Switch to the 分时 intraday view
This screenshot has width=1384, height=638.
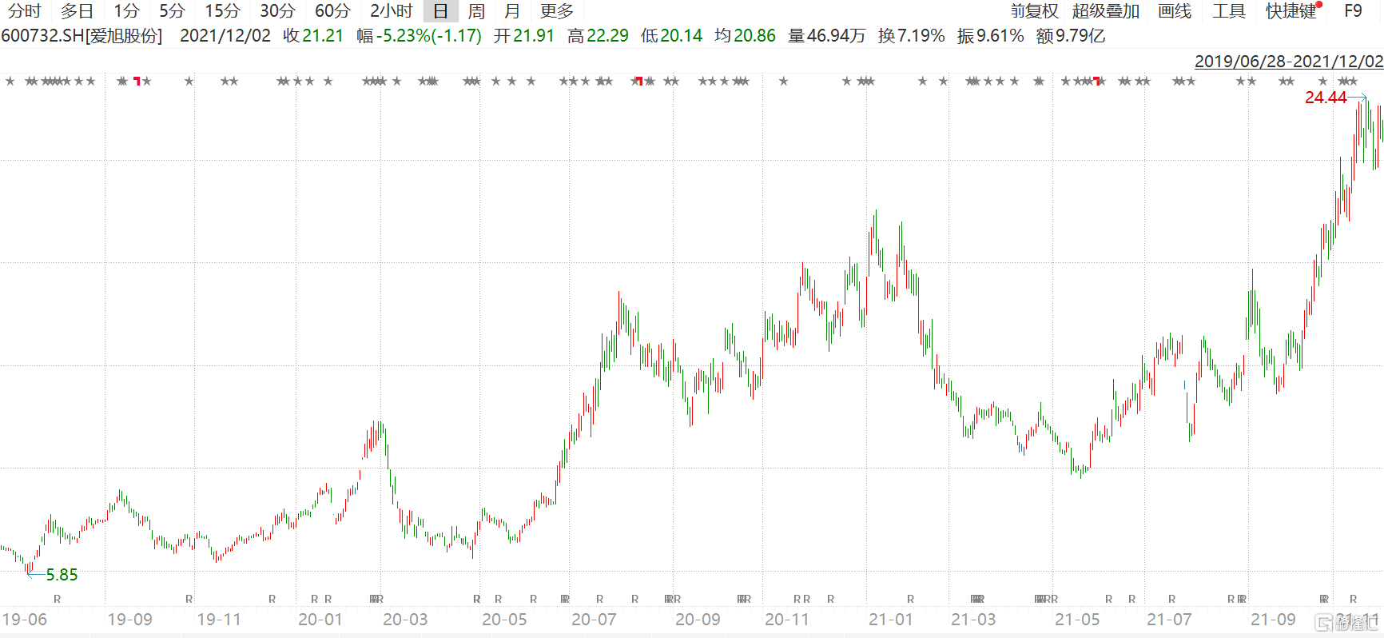click(x=24, y=11)
